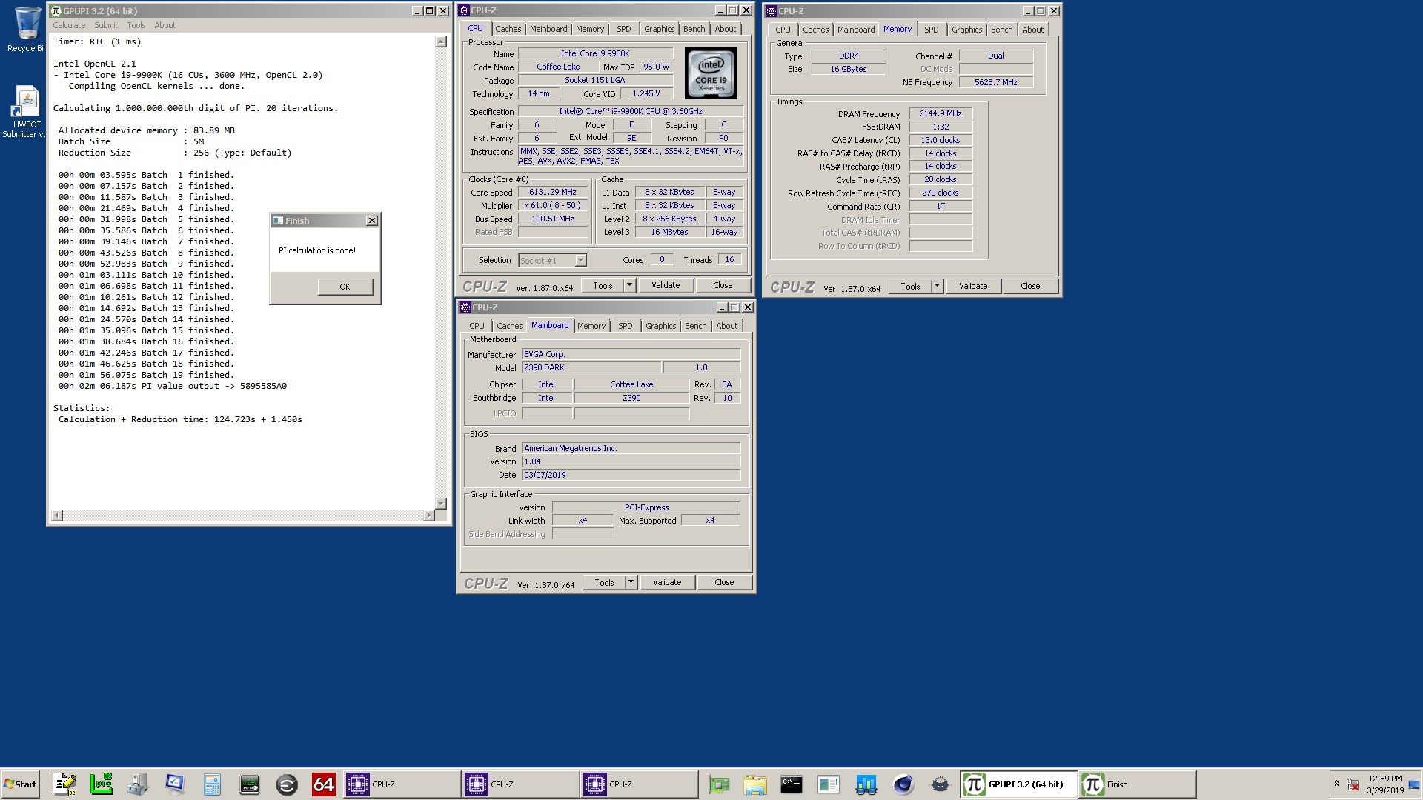Open Bench tab in CPU-Z CPU window
The height and width of the screenshot is (800, 1423).
(694, 29)
